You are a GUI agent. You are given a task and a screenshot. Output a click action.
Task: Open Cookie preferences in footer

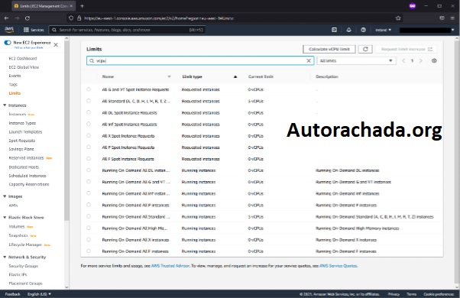tap(439, 294)
